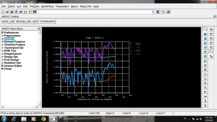Click the QUIT toolbar button

[35, 22]
